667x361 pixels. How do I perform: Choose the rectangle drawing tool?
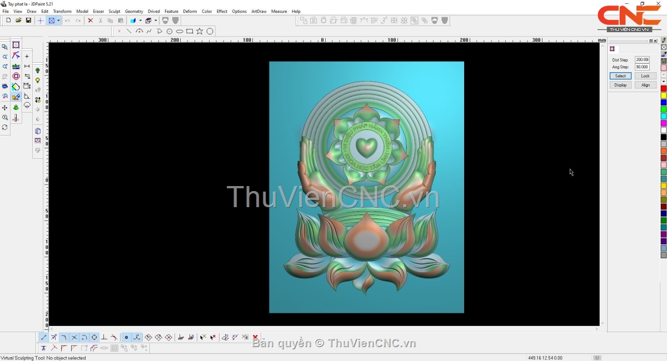point(190,31)
